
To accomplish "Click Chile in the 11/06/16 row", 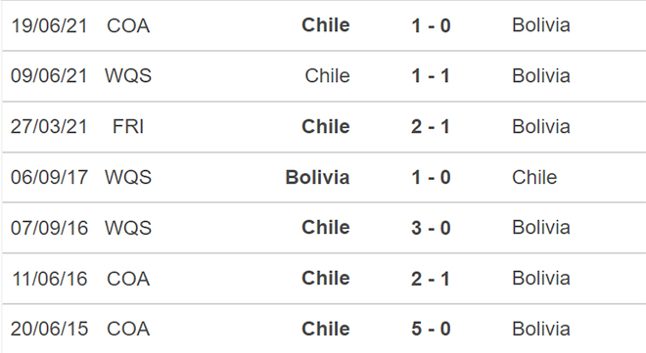I will 326,278.
